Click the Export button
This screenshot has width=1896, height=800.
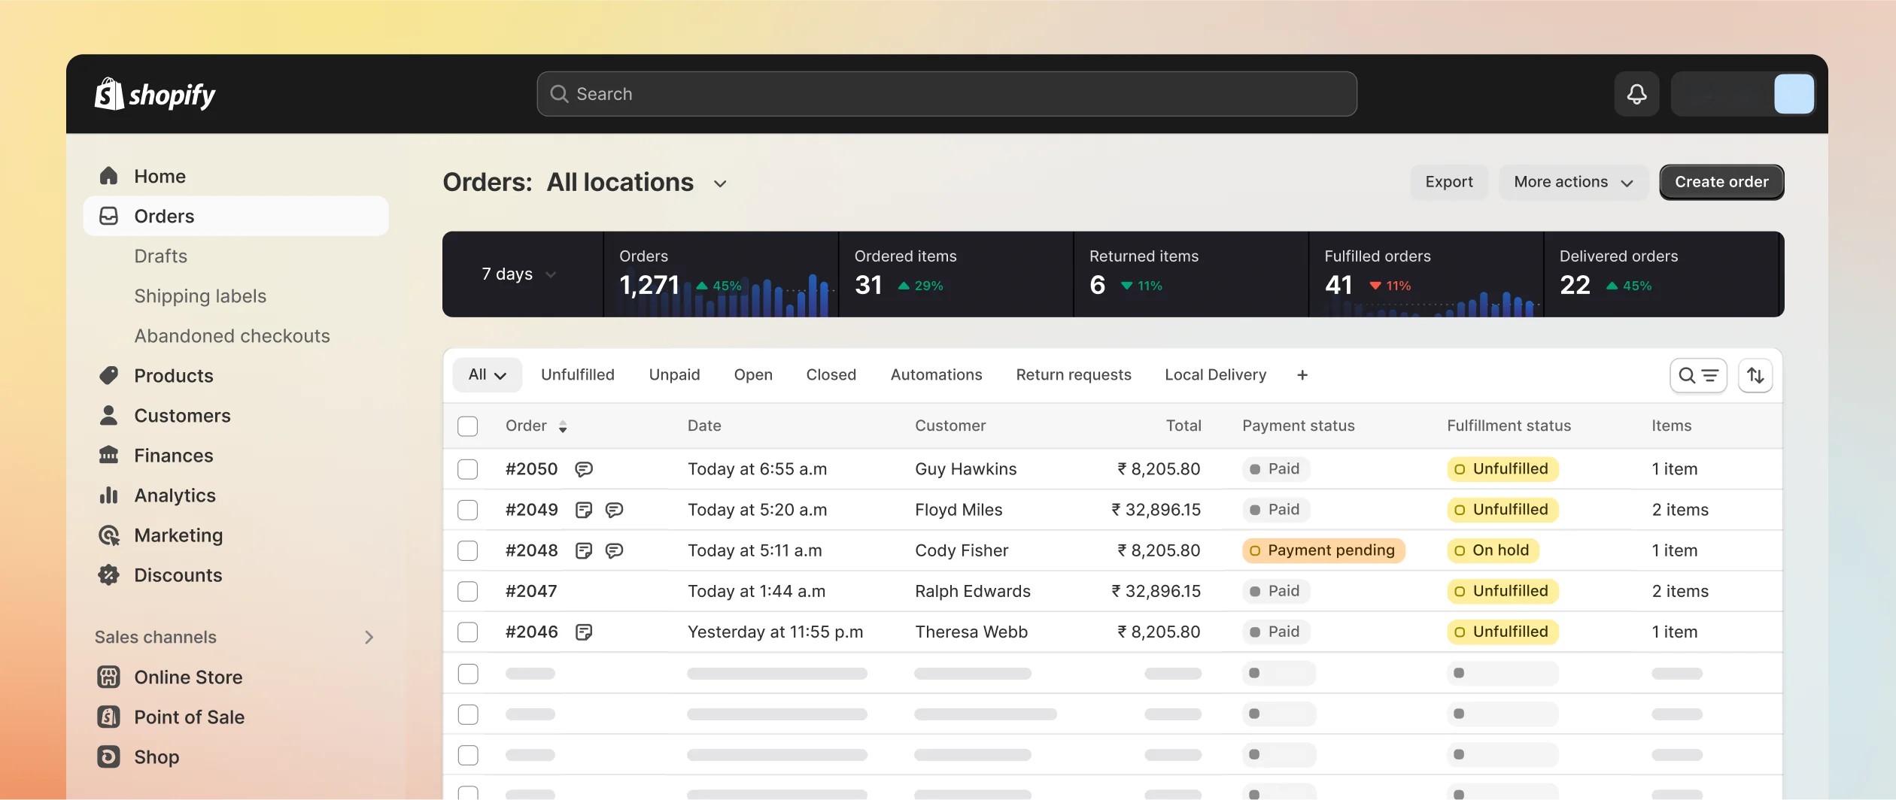click(x=1449, y=182)
